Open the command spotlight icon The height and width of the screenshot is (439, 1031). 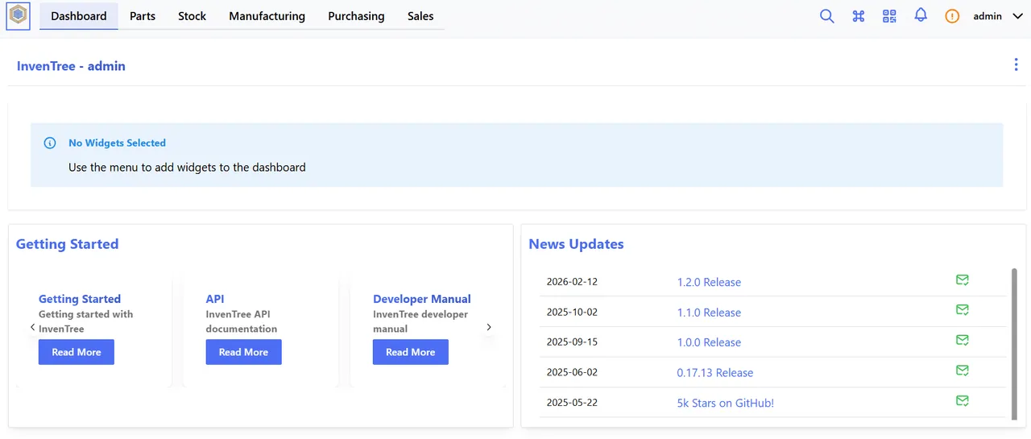858,16
